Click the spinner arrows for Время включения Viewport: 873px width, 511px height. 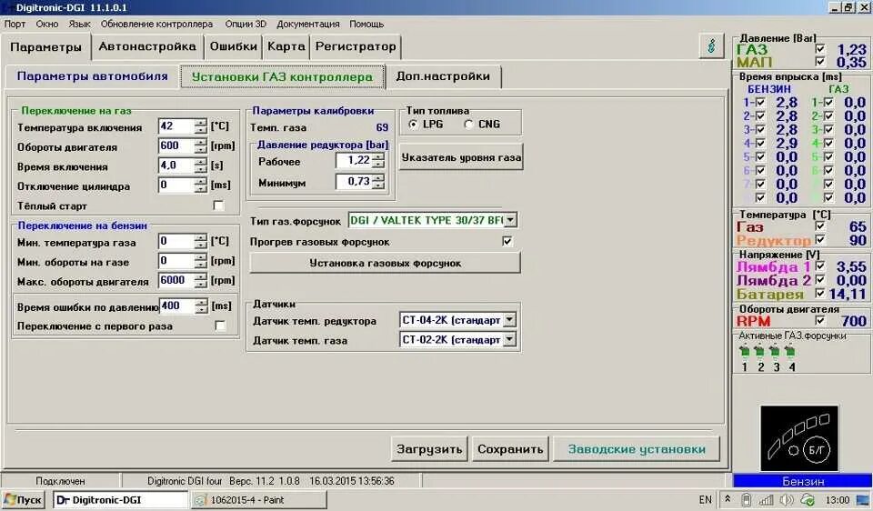(x=200, y=165)
